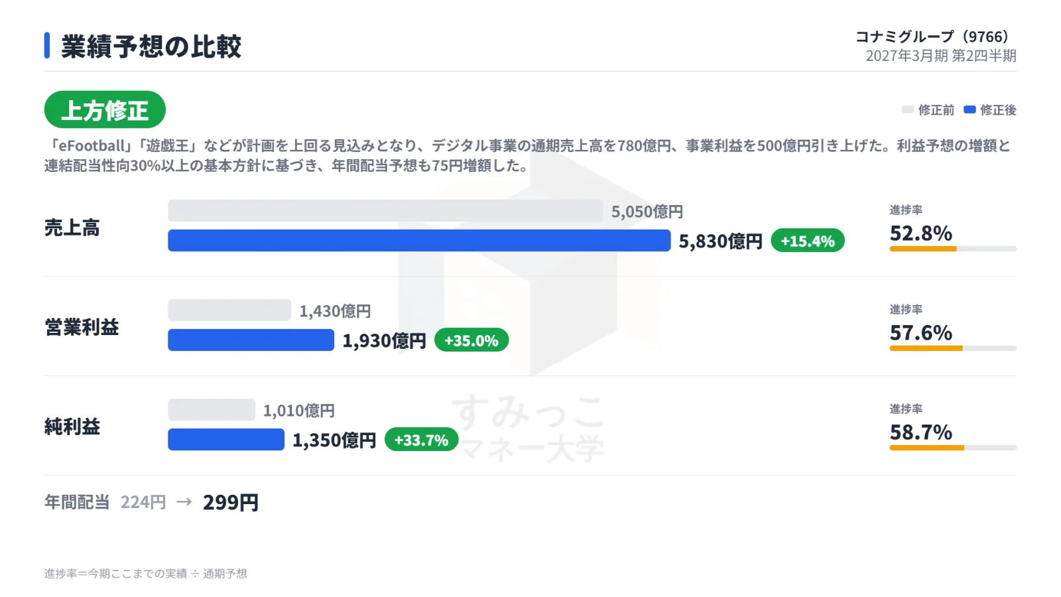Viewport: 1061px width, 597px height.
Task: Click the progress bar under 58.7%
Action: [953, 448]
